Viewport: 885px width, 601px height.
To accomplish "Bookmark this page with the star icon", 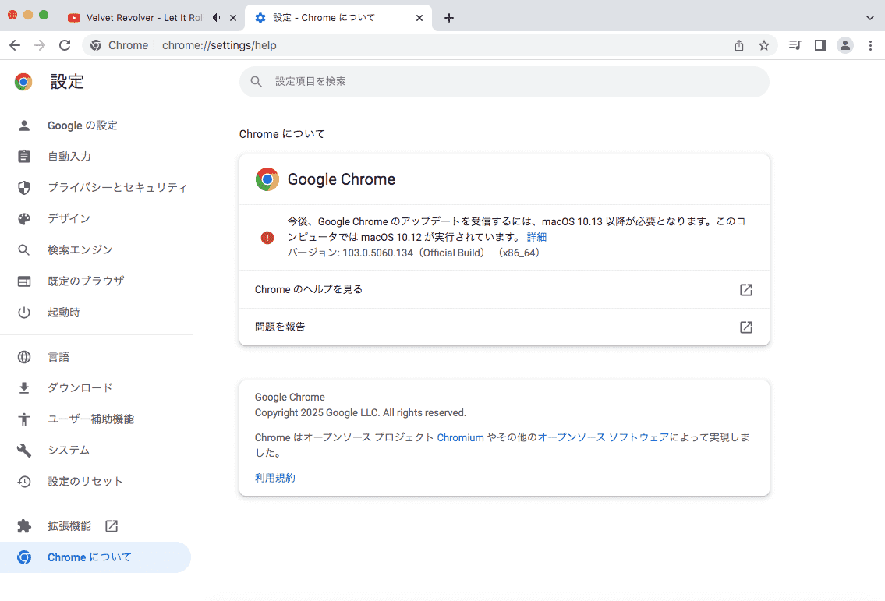I will (x=763, y=45).
